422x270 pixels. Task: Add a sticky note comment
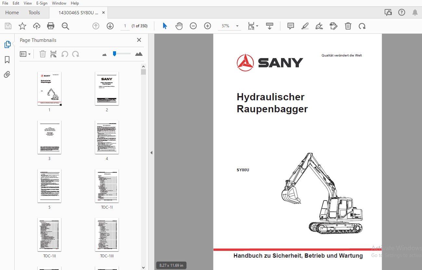[x=291, y=26]
